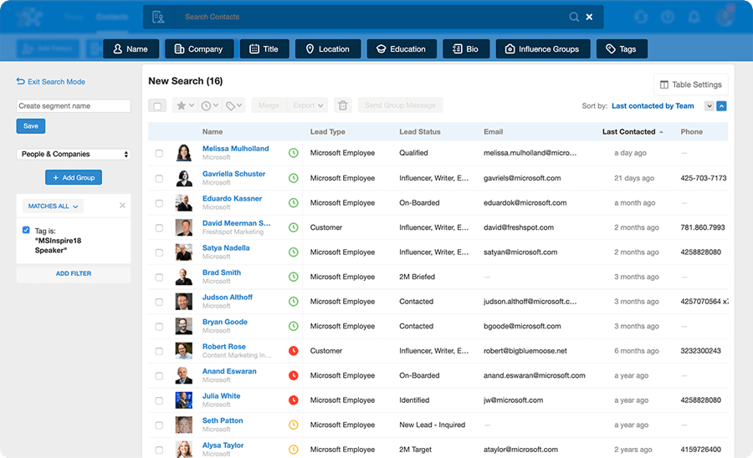Click the Create segment name field
753x458 pixels.
coord(74,106)
